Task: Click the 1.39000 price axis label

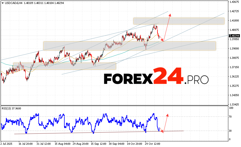Action: (x=234, y=49)
